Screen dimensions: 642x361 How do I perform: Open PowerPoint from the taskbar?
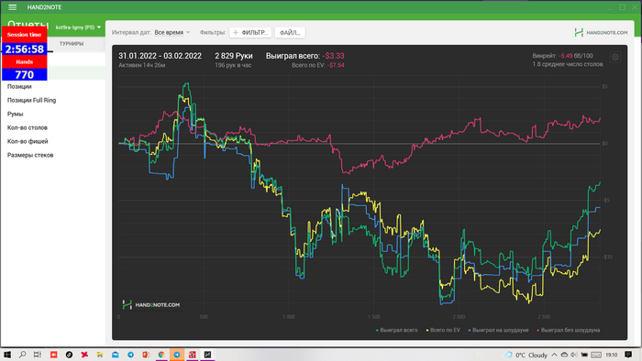[146, 355]
